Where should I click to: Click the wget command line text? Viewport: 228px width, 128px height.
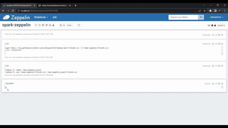(x=57, y=48)
